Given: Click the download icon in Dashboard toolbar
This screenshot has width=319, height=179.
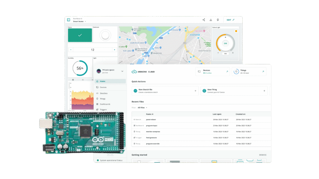Looking at the screenshot, I should click(x=211, y=20).
